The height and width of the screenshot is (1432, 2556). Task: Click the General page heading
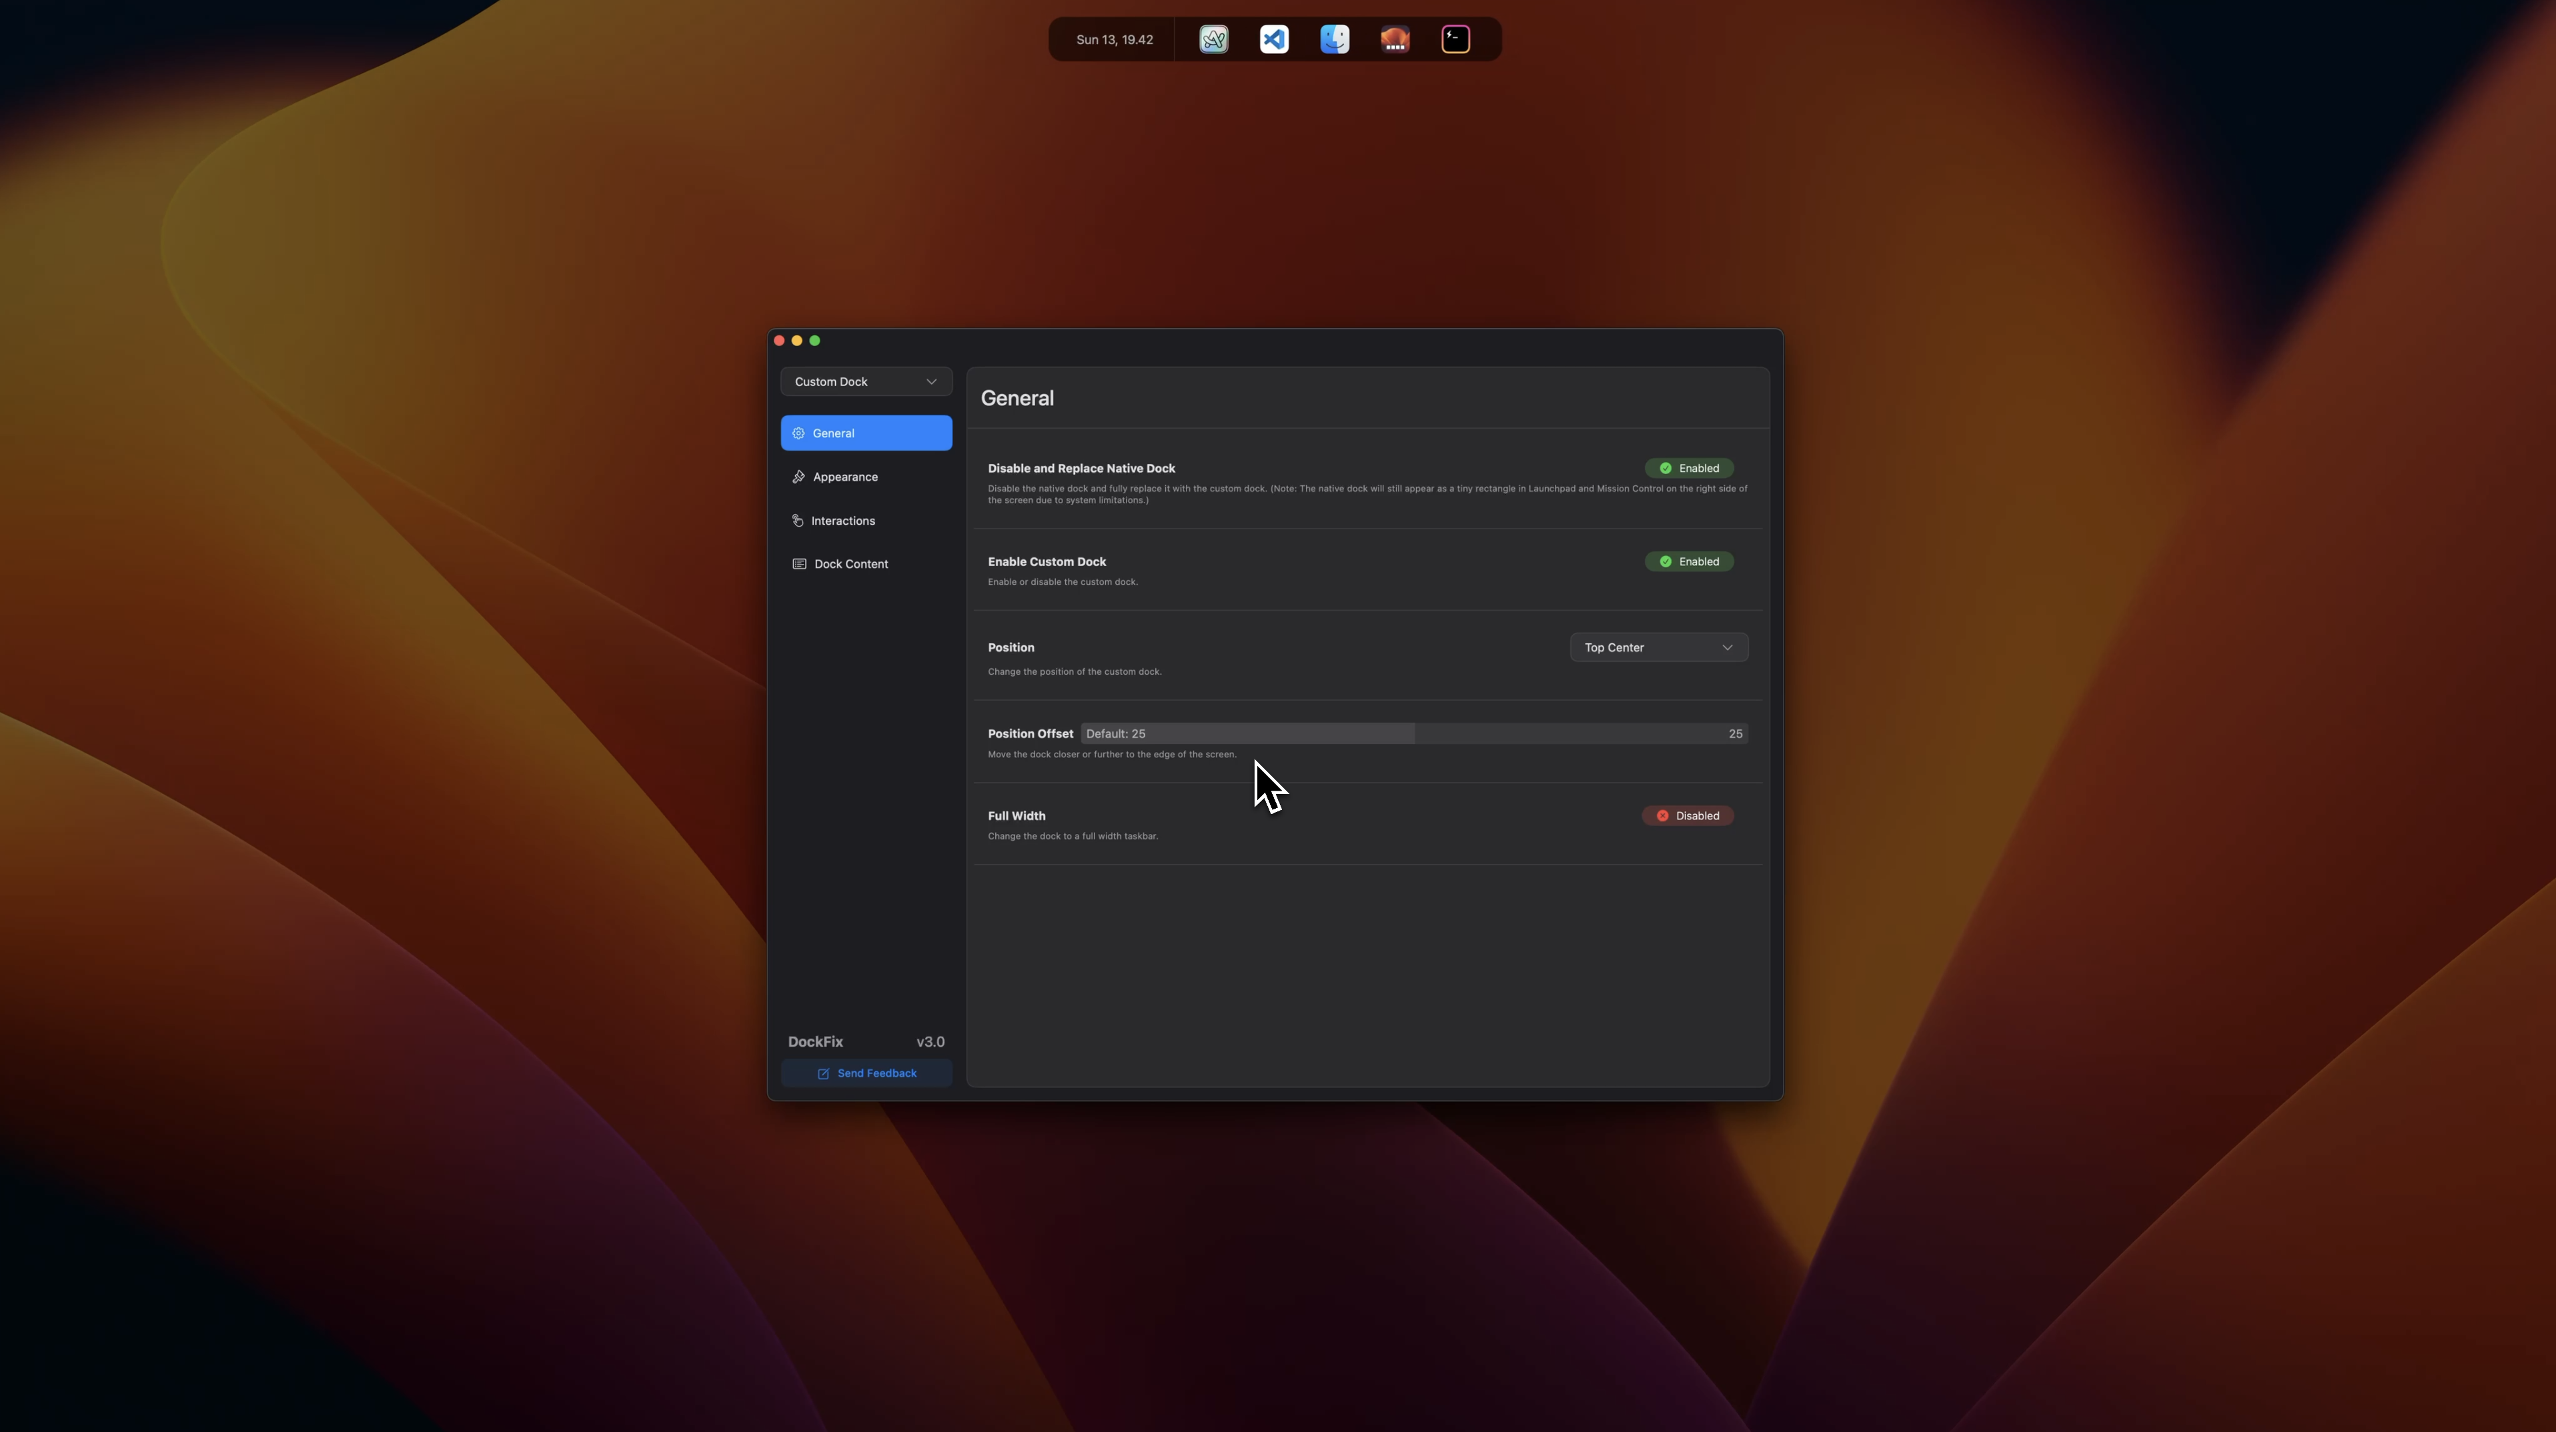click(1017, 398)
